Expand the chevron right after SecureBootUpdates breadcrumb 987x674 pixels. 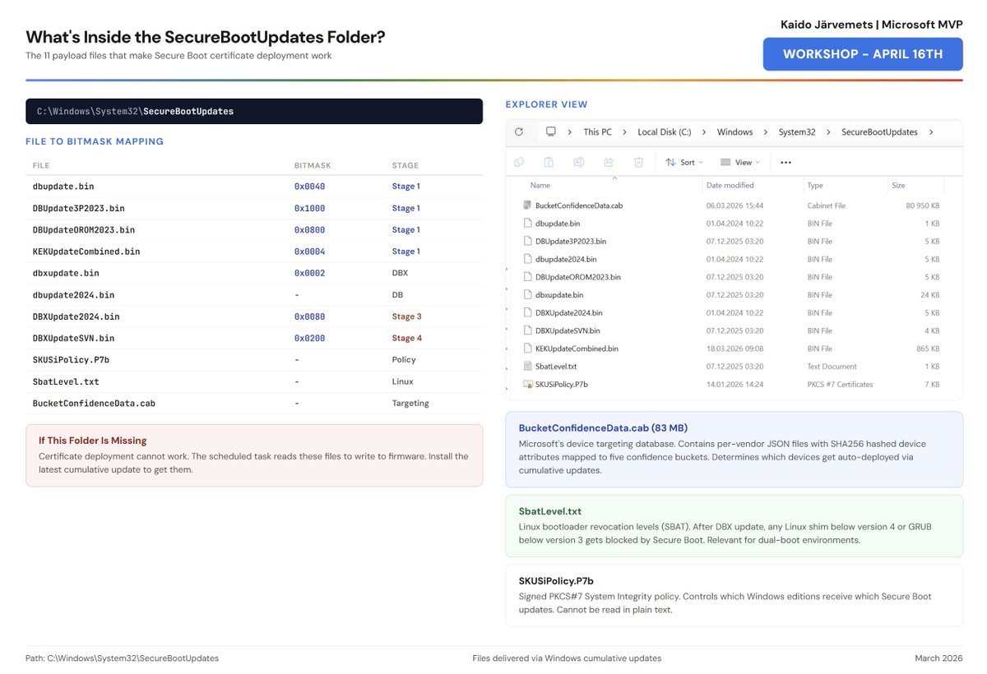[x=931, y=132]
